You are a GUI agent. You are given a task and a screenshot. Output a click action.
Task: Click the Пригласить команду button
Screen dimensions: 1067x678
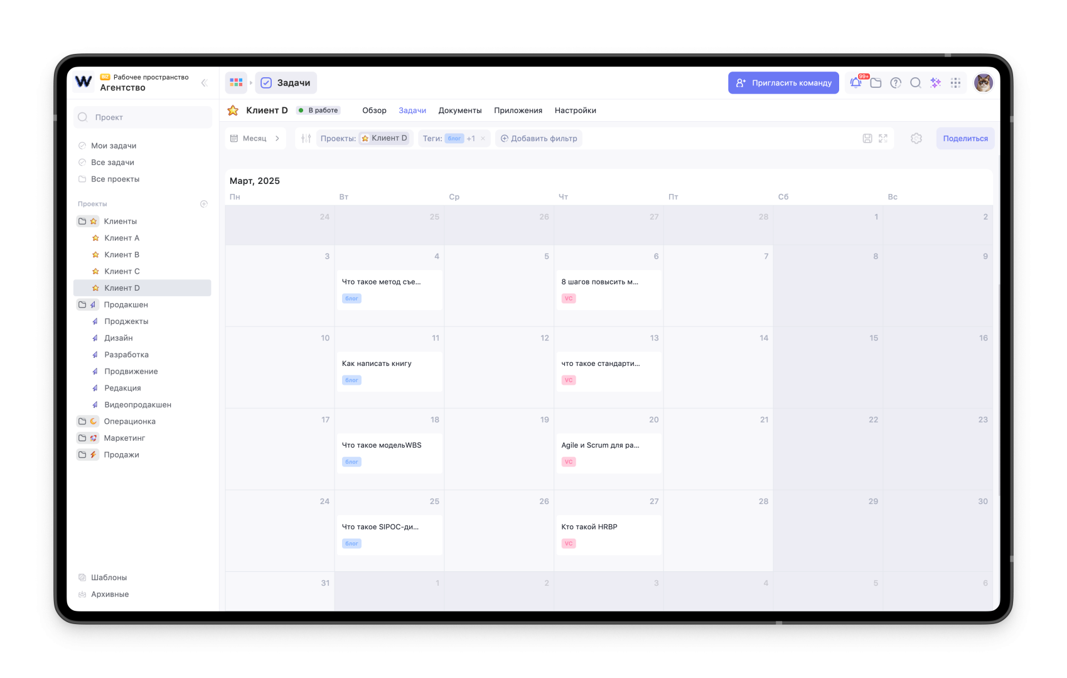tap(783, 83)
